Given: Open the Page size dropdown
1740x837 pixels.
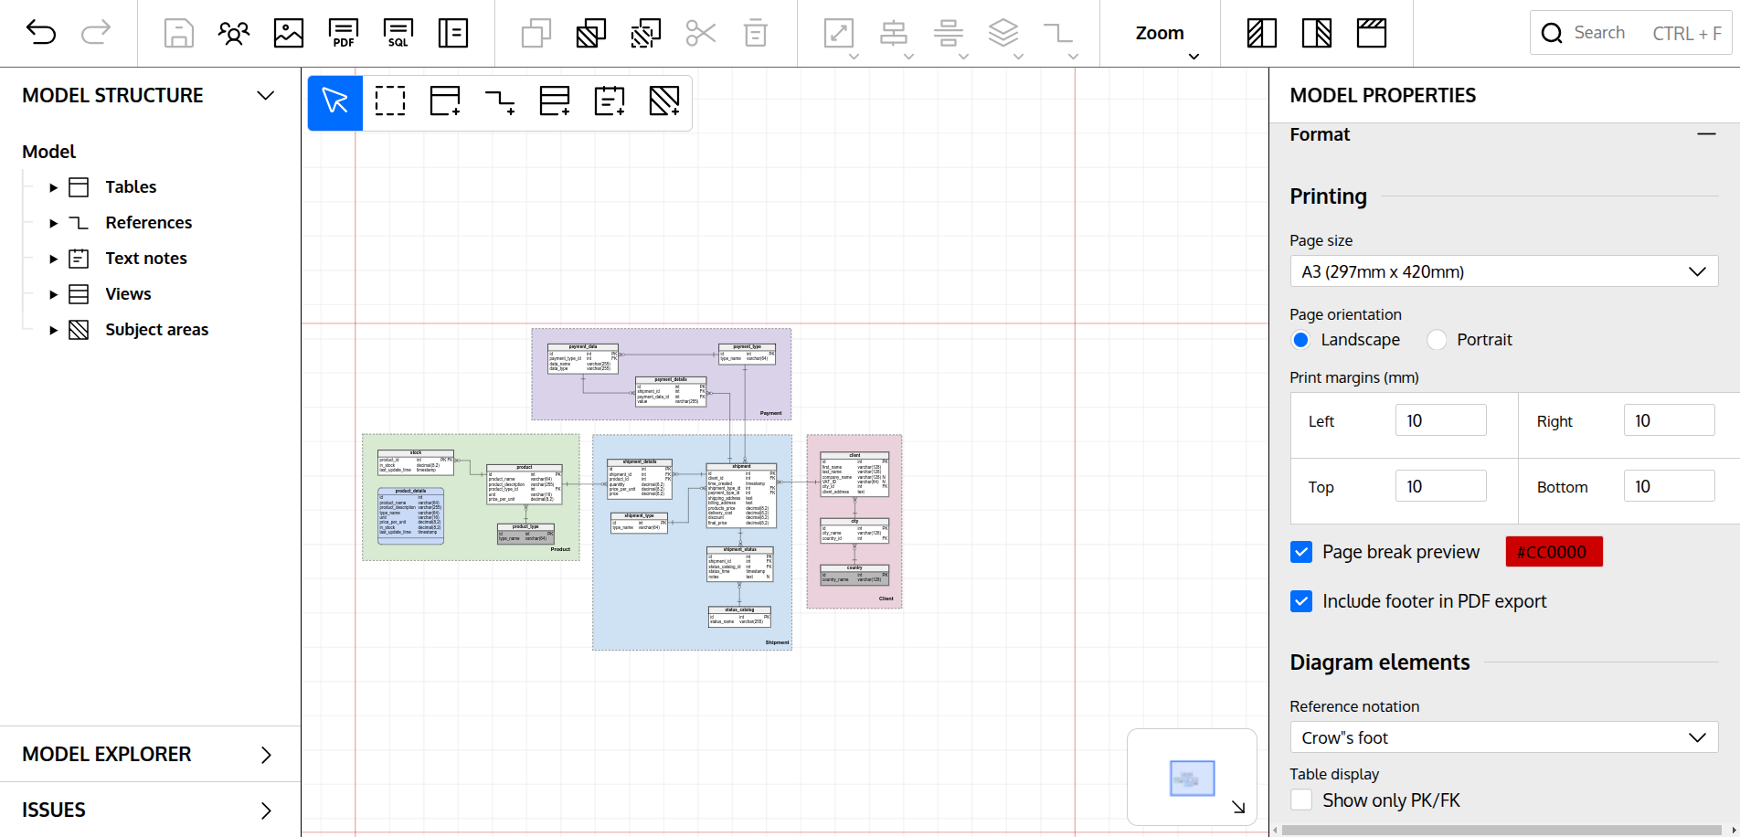Looking at the screenshot, I should (1504, 271).
